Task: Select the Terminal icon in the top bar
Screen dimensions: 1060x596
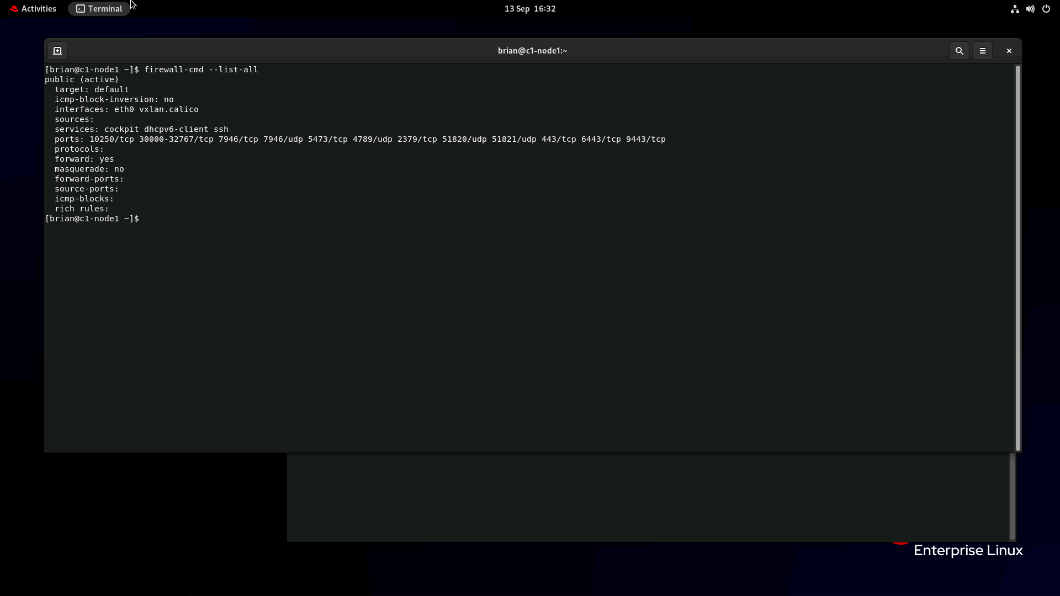Action: 81,8
